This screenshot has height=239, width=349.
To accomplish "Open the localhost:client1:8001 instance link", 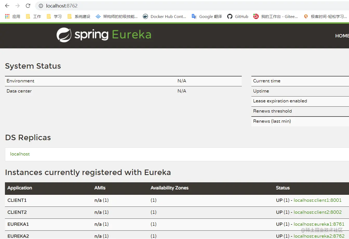I will tap(317, 200).
